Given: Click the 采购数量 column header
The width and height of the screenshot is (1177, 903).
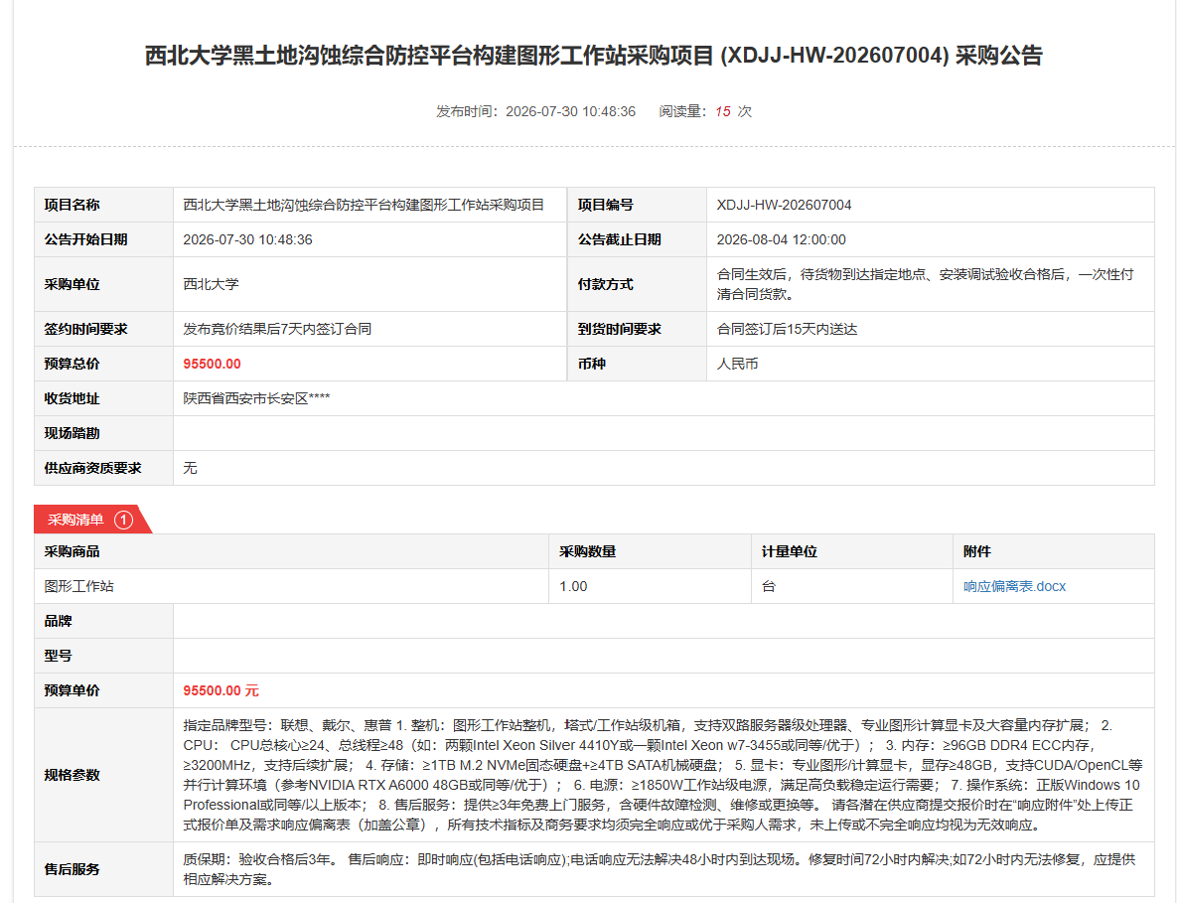Looking at the screenshot, I should [x=650, y=551].
